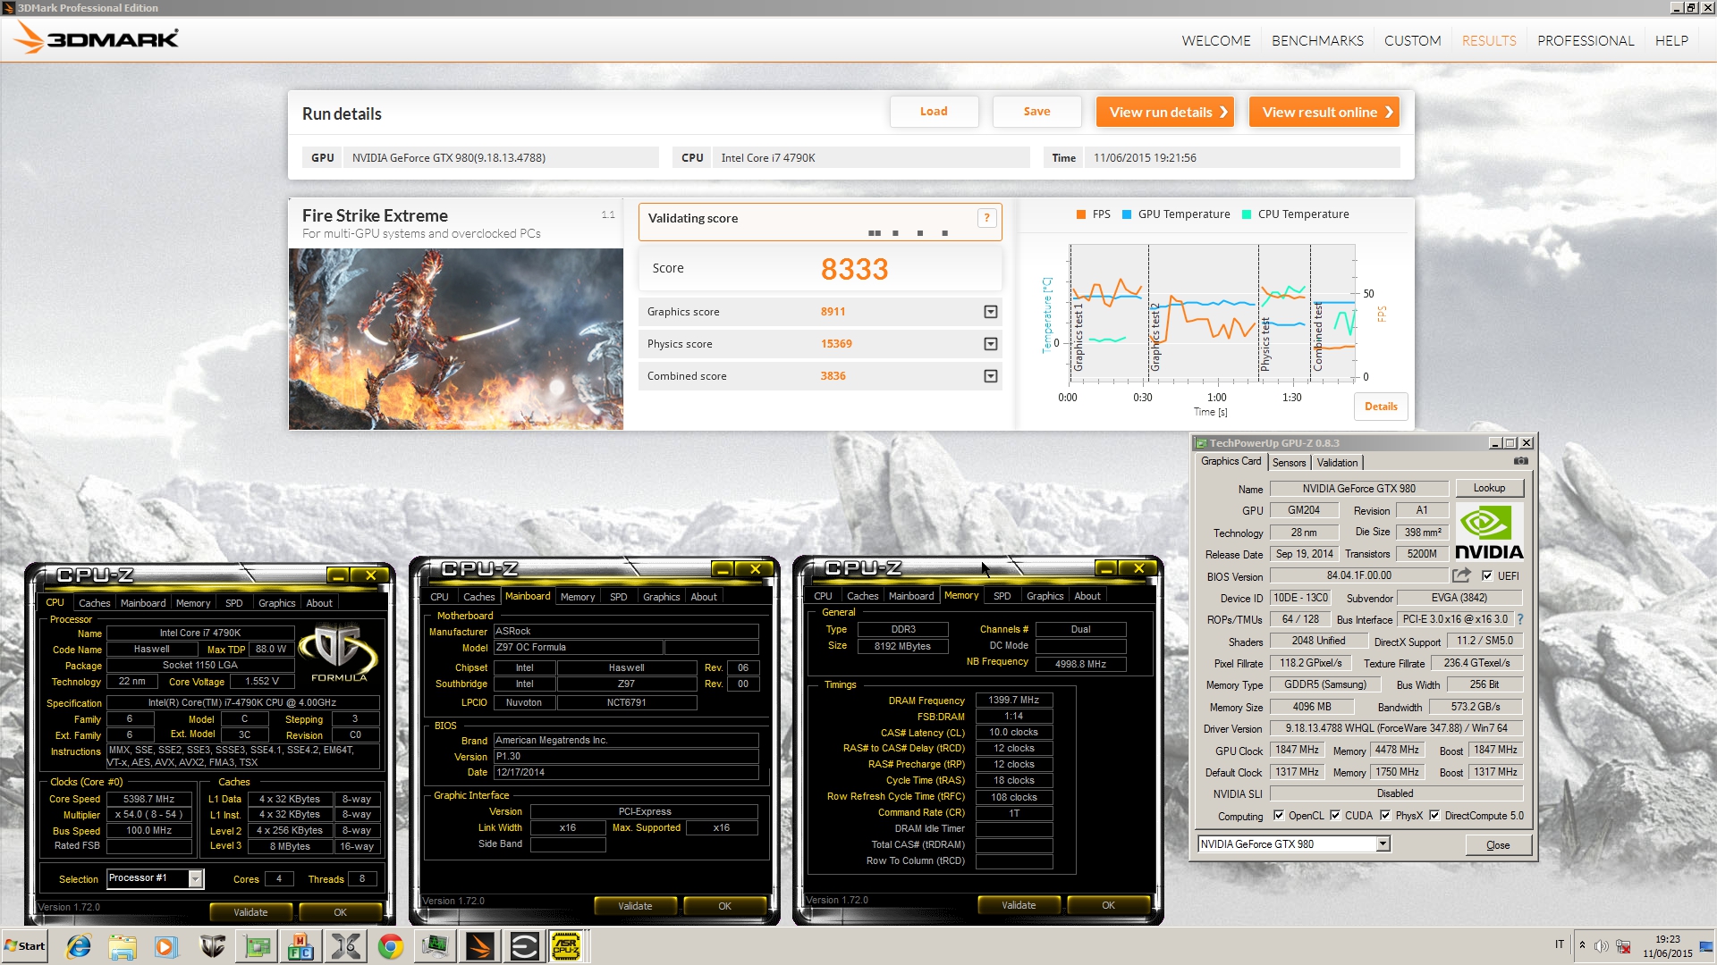The image size is (1717, 965).
Task: Open the GPU selection dropdown in GPU-Z
Action: point(1383,844)
